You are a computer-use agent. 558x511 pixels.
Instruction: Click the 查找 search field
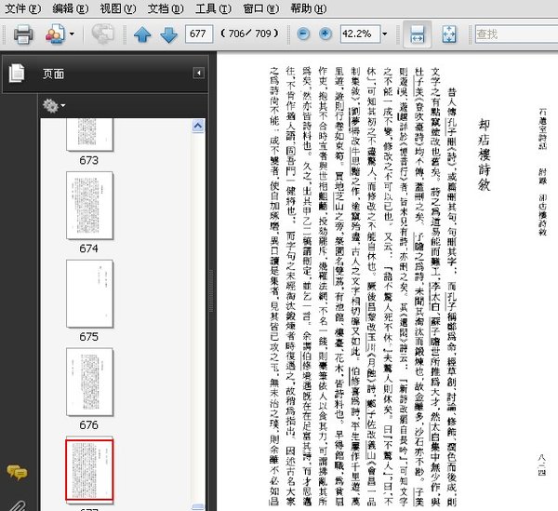coord(516,34)
